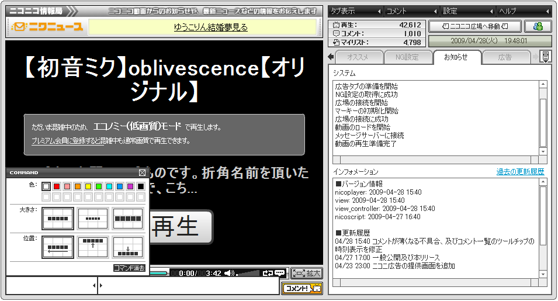Click ニコニコ広場へ移動 button
This screenshot has width=558, height=301.
[x=474, y=26]
